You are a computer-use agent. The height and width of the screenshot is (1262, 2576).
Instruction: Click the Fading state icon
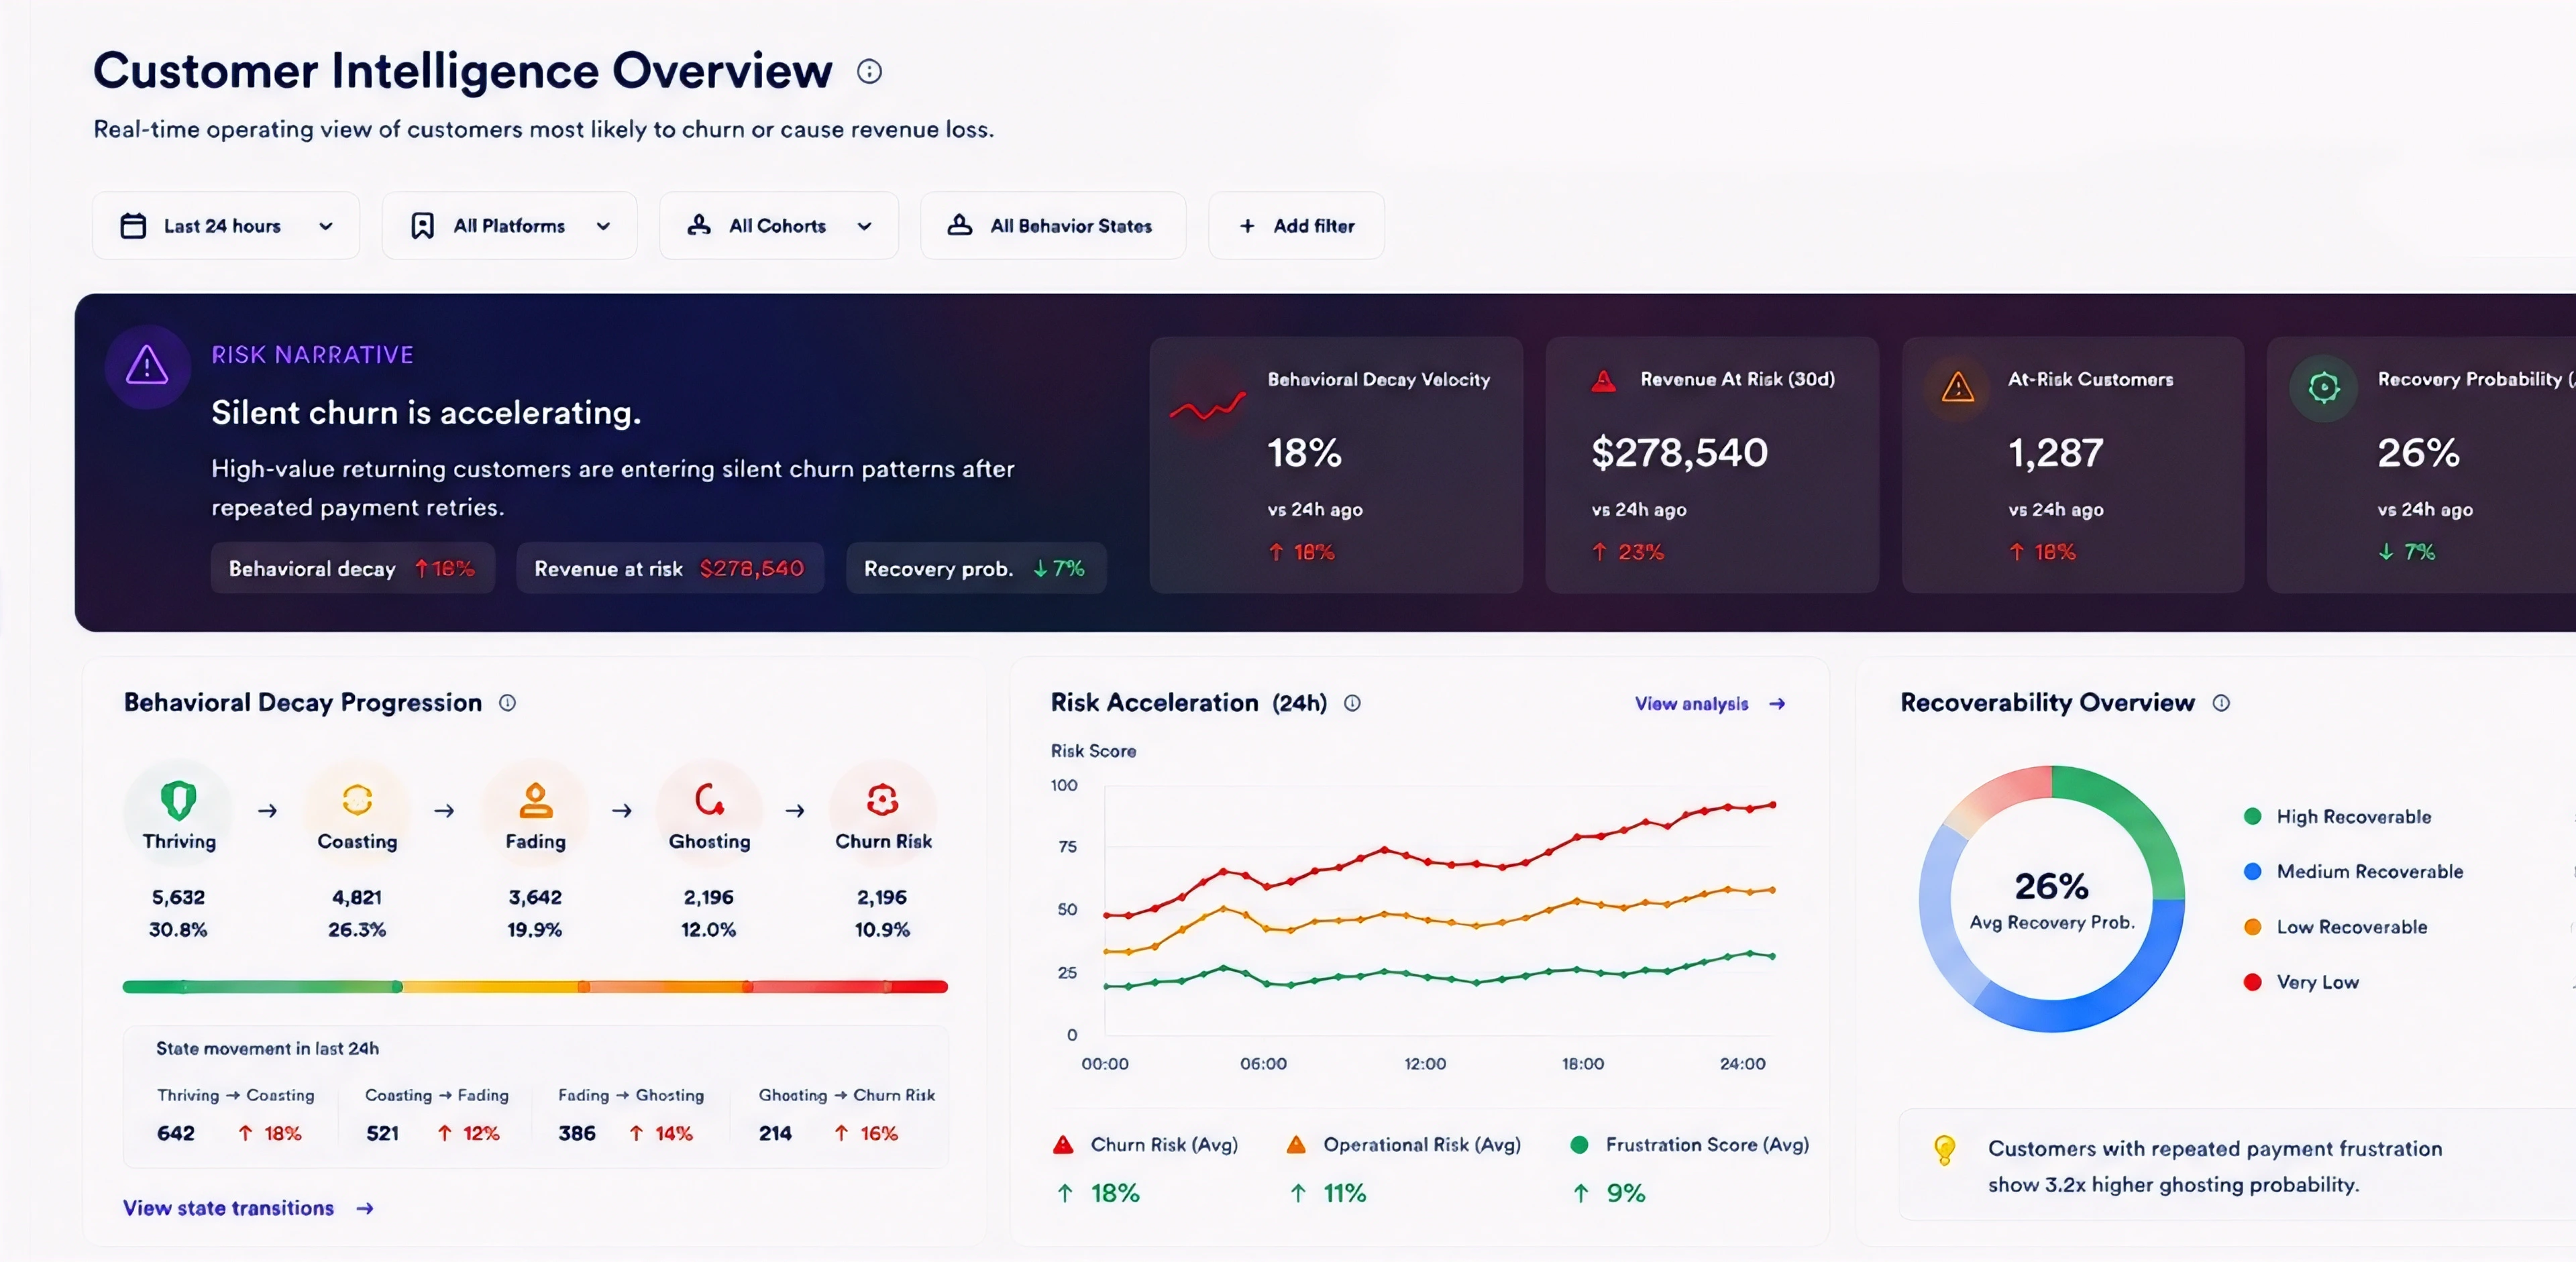click(535, 799)
